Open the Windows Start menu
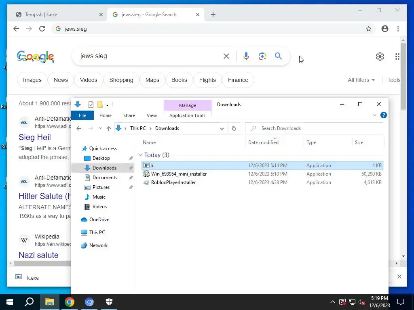The height and width of the screenshot is (310, 414). coord(10,302)
